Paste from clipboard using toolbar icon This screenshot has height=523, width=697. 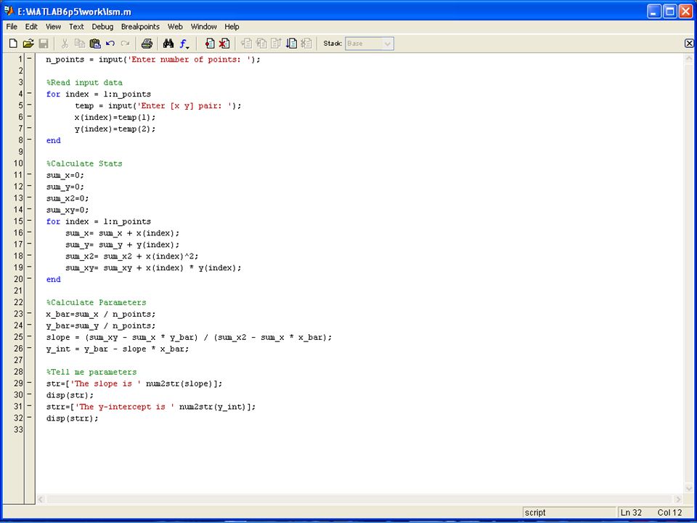coord(95,44)
